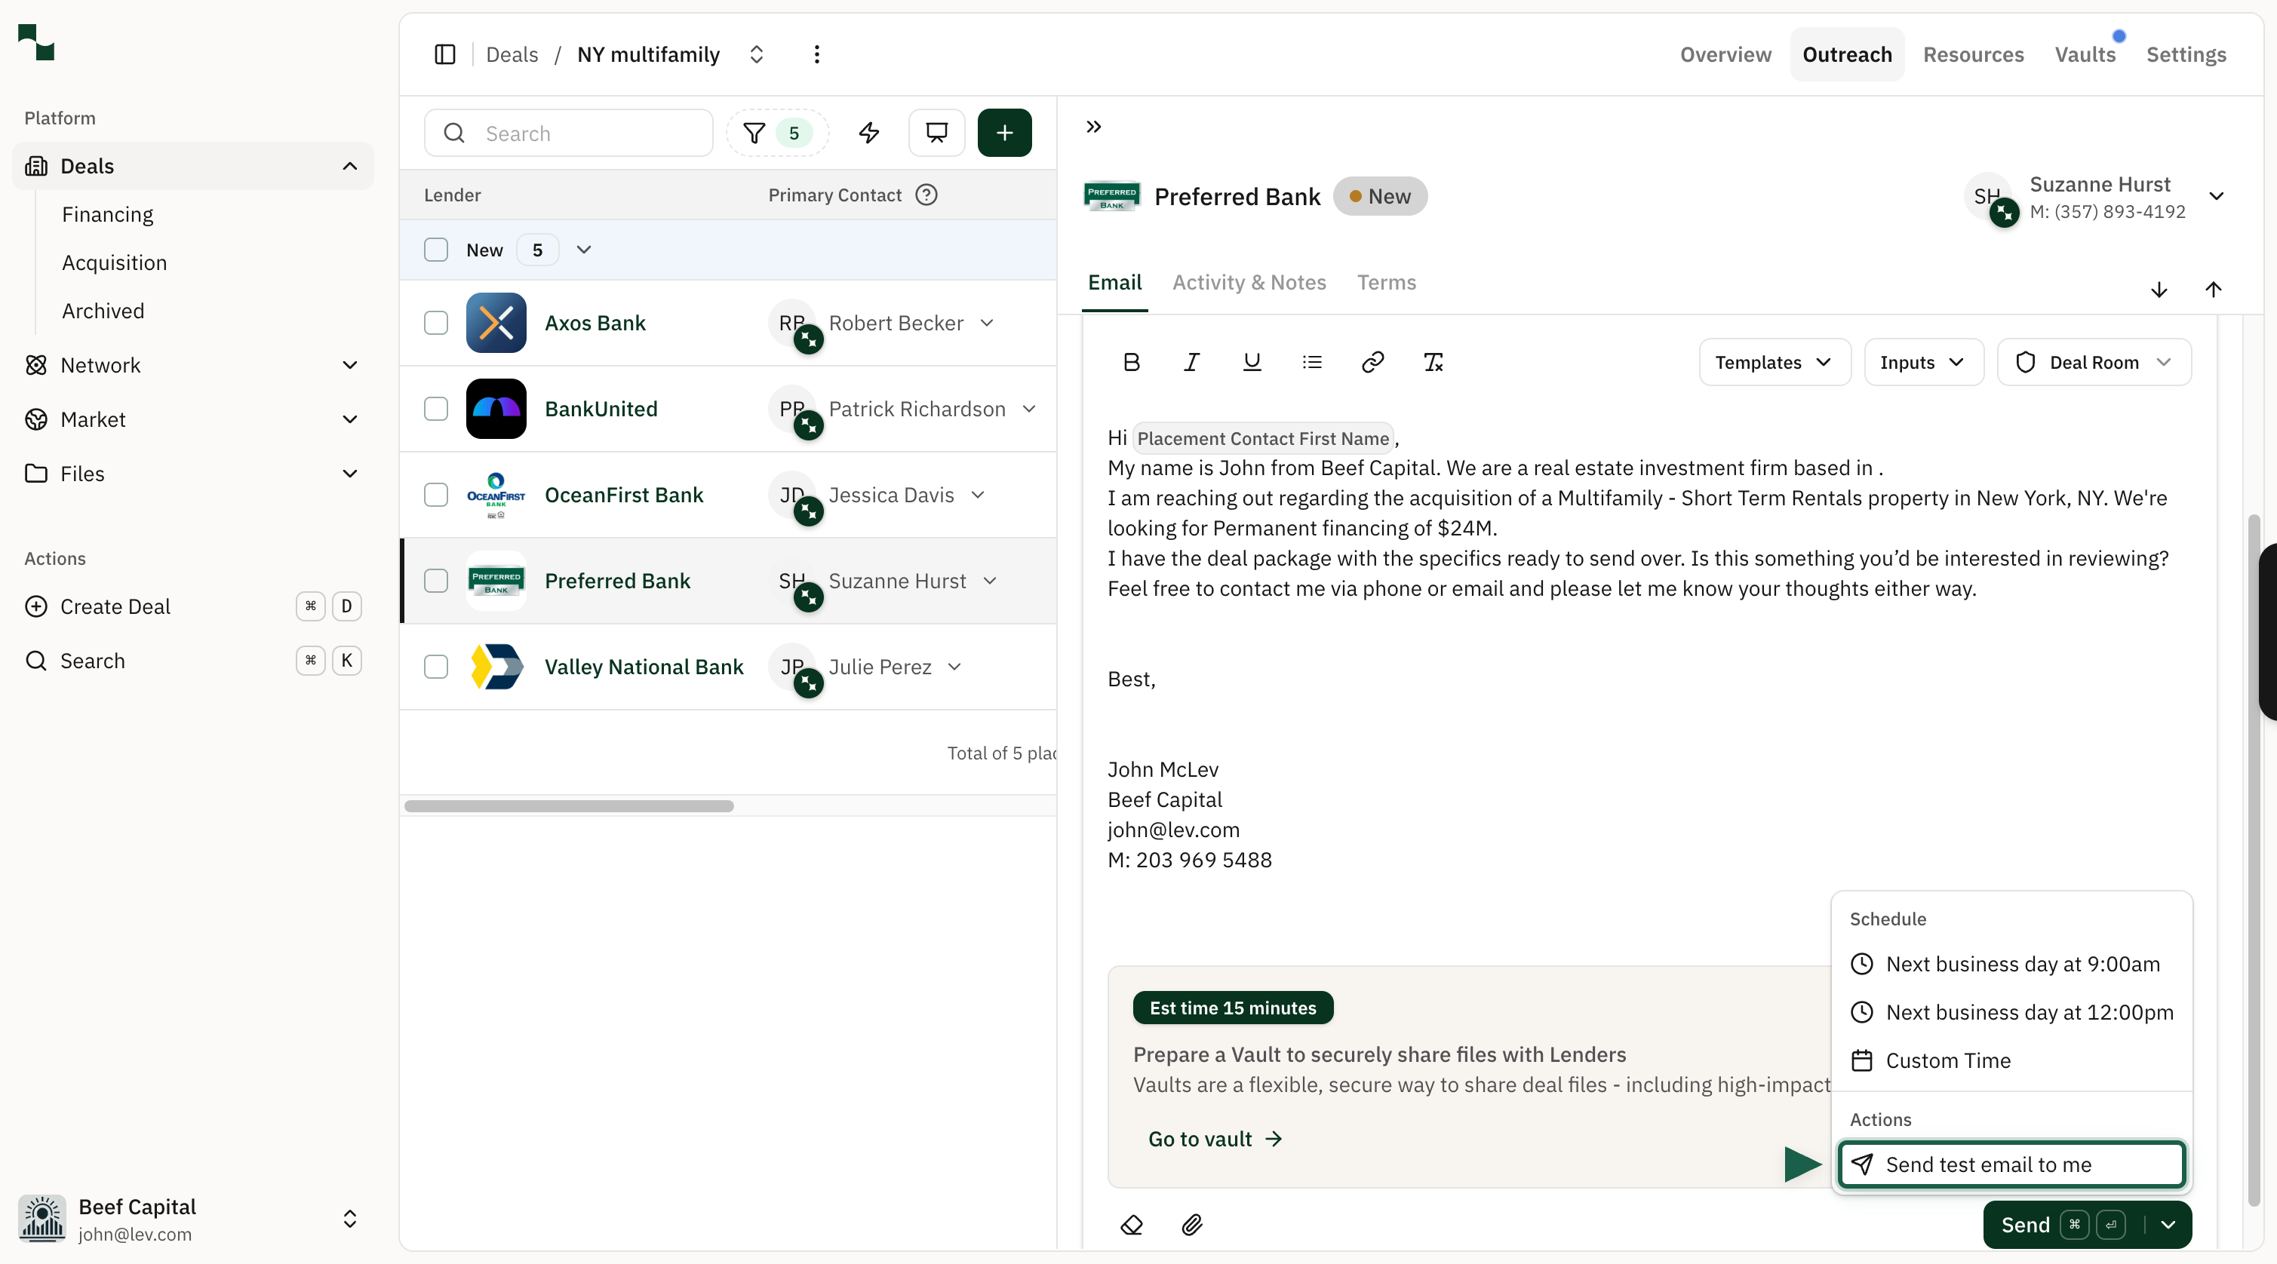Select the presentation icon next to the plus button

(936, 133)
